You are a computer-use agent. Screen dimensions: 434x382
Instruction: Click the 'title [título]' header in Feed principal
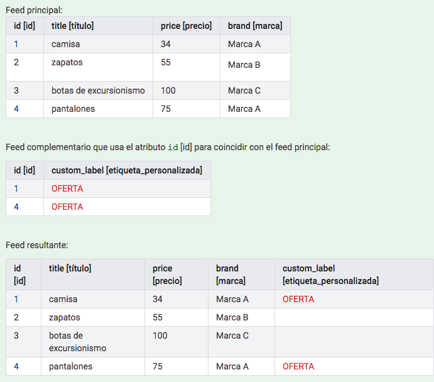click(73, 26)
